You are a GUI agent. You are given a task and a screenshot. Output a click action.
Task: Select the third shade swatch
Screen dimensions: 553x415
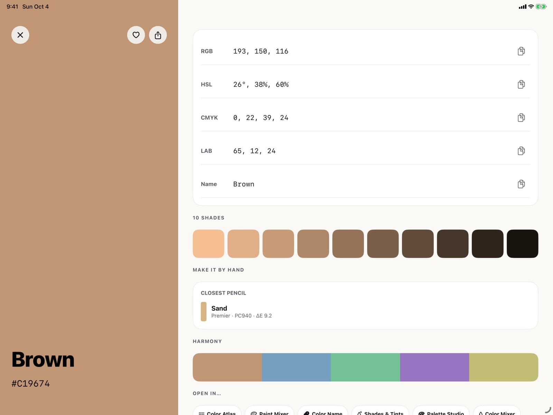pos(278,243)
